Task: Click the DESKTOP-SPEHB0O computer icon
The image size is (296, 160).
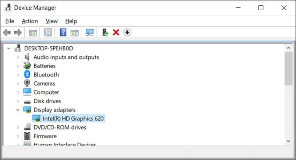Action: pyautogui.click(x=18, y=48)
